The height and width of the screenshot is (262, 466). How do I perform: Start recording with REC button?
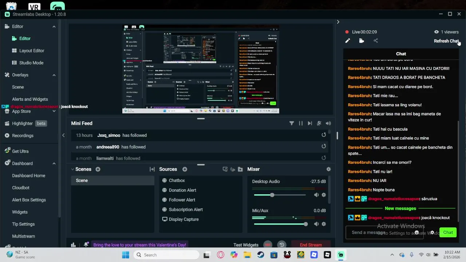[x=268, y=245]
